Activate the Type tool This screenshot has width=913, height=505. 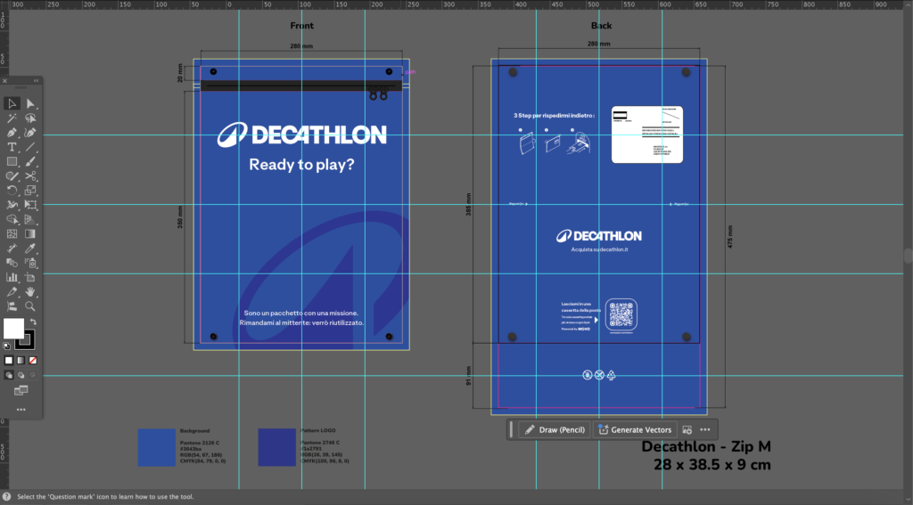coord(12,147)
